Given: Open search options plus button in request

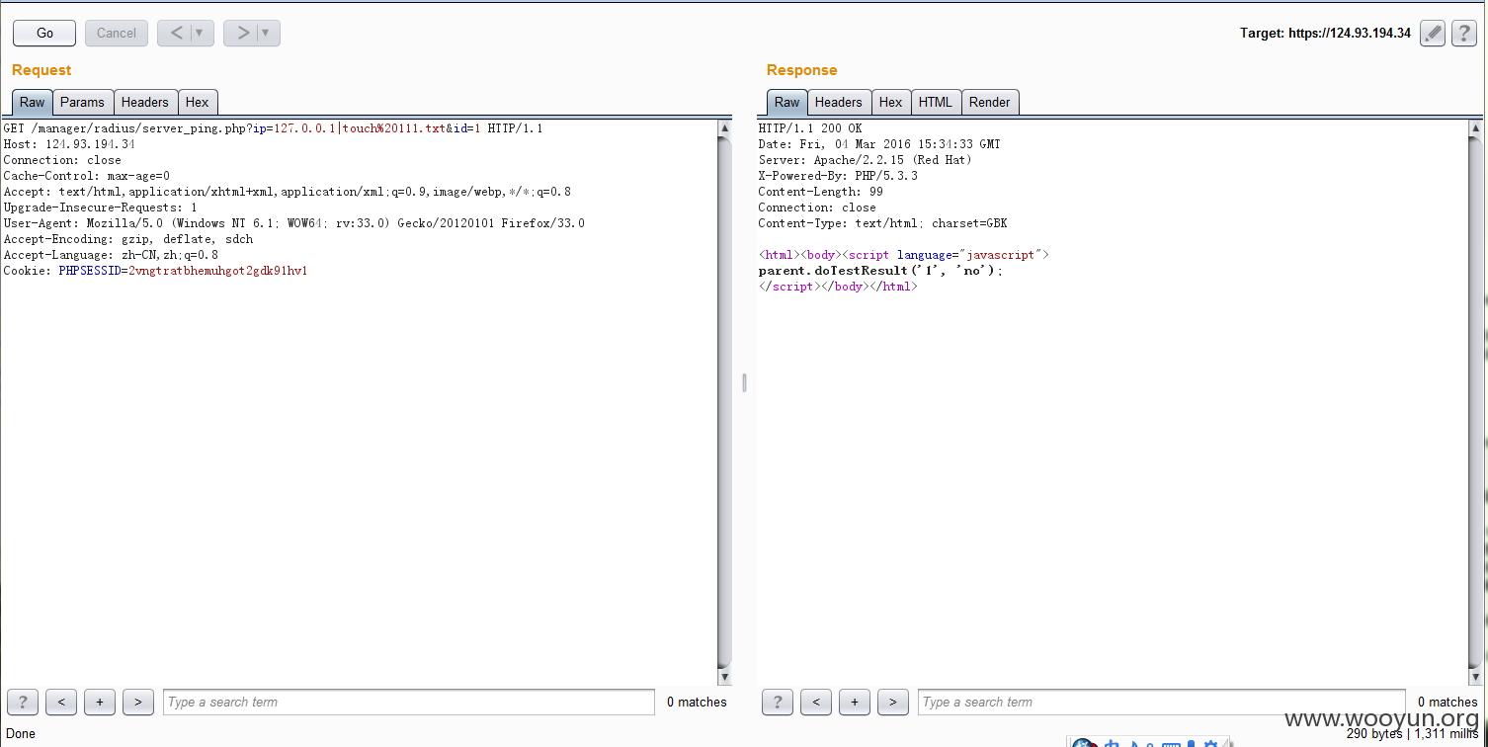Looking at the screenshot, I should tap(100, 702).
